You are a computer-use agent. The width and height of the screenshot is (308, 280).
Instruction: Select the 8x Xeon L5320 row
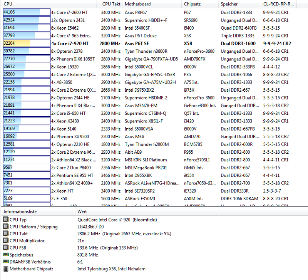coord(149,67)
